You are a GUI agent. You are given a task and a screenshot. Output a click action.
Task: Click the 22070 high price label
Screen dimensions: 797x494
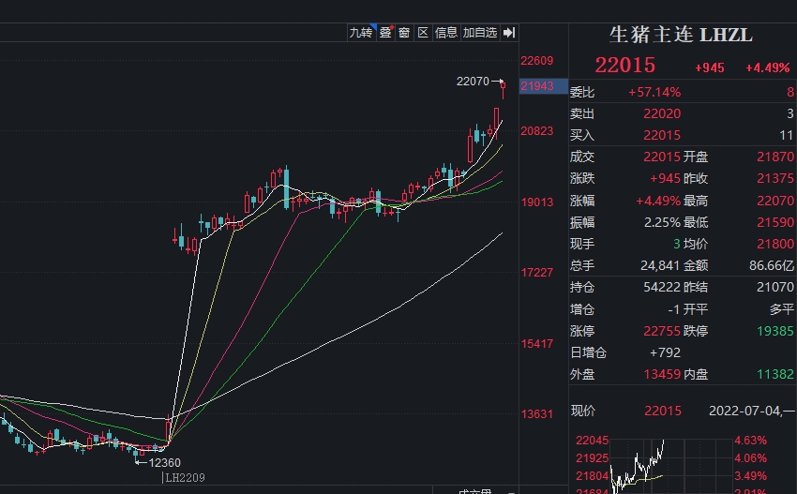pos(474,82)
